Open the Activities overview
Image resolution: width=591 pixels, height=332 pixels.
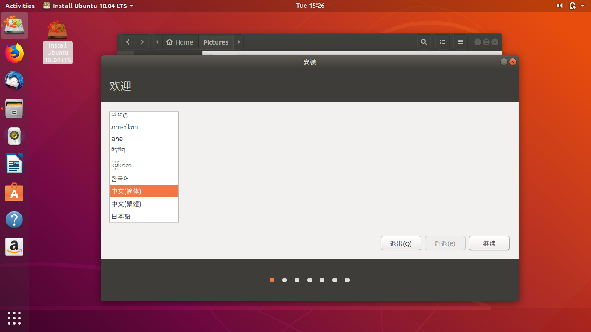pos(20,6)
